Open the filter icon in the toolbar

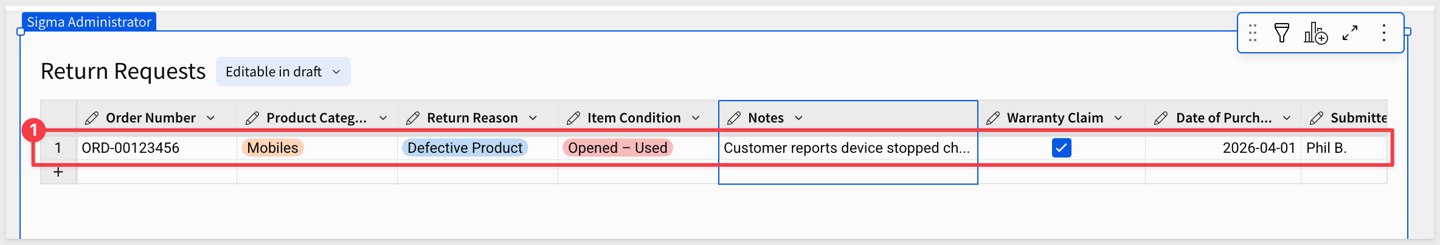[x=1282, y=33]
